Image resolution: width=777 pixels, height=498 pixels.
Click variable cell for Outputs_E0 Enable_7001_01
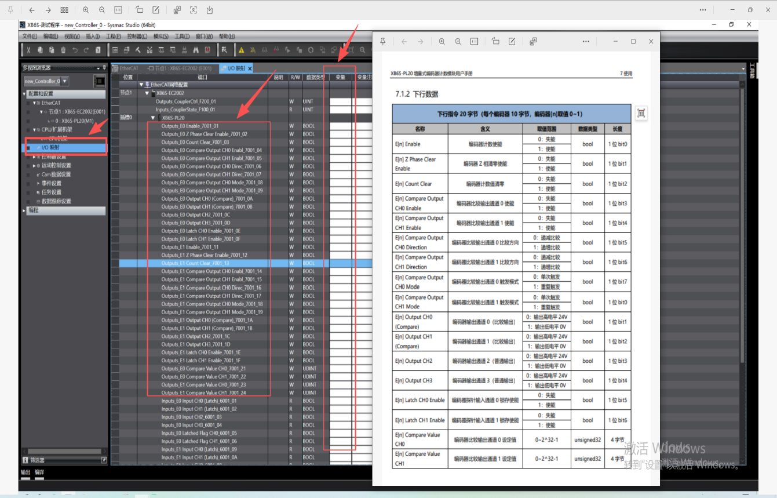pyautogui.click(x=341, y=126)
